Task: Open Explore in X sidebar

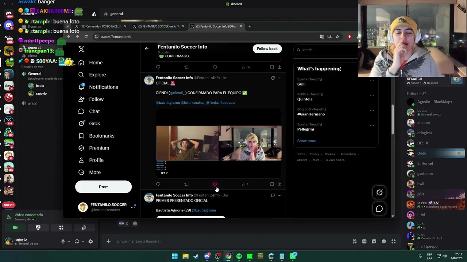Action: pyautogui.click(x=92, y=75)
